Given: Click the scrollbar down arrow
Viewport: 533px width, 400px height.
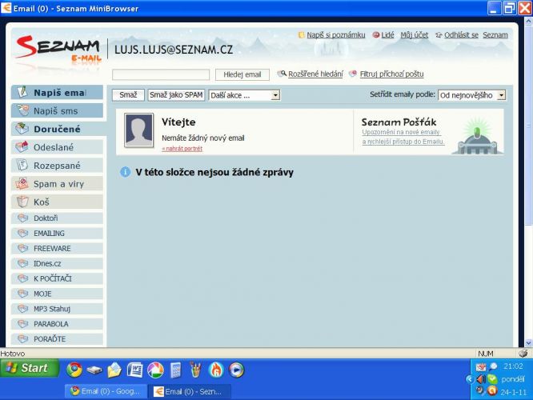Looking at the screenshot, I should coord(528,343).
